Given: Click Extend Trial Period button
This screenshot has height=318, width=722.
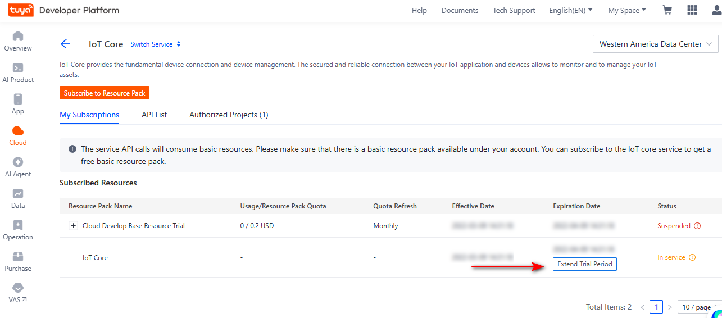Looking at the screenshot, I should (x=585, y=264).
